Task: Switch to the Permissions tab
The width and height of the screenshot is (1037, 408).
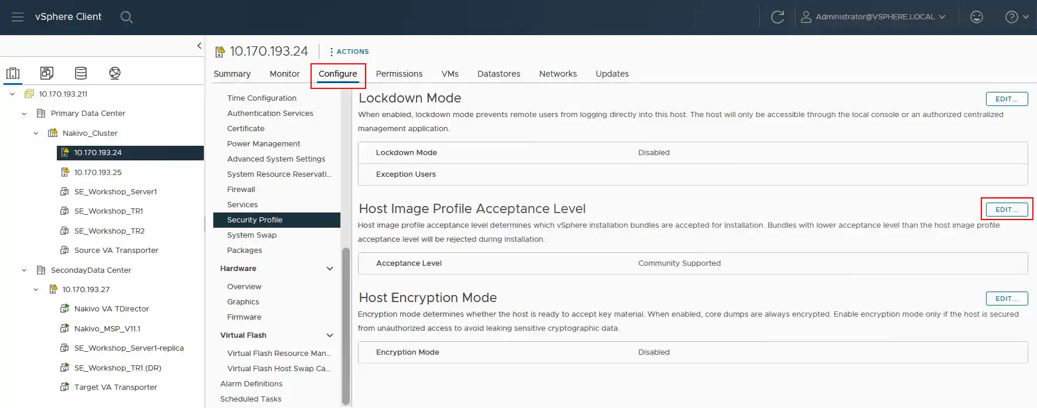Action: pyautogui.click(x=399, y=74)
